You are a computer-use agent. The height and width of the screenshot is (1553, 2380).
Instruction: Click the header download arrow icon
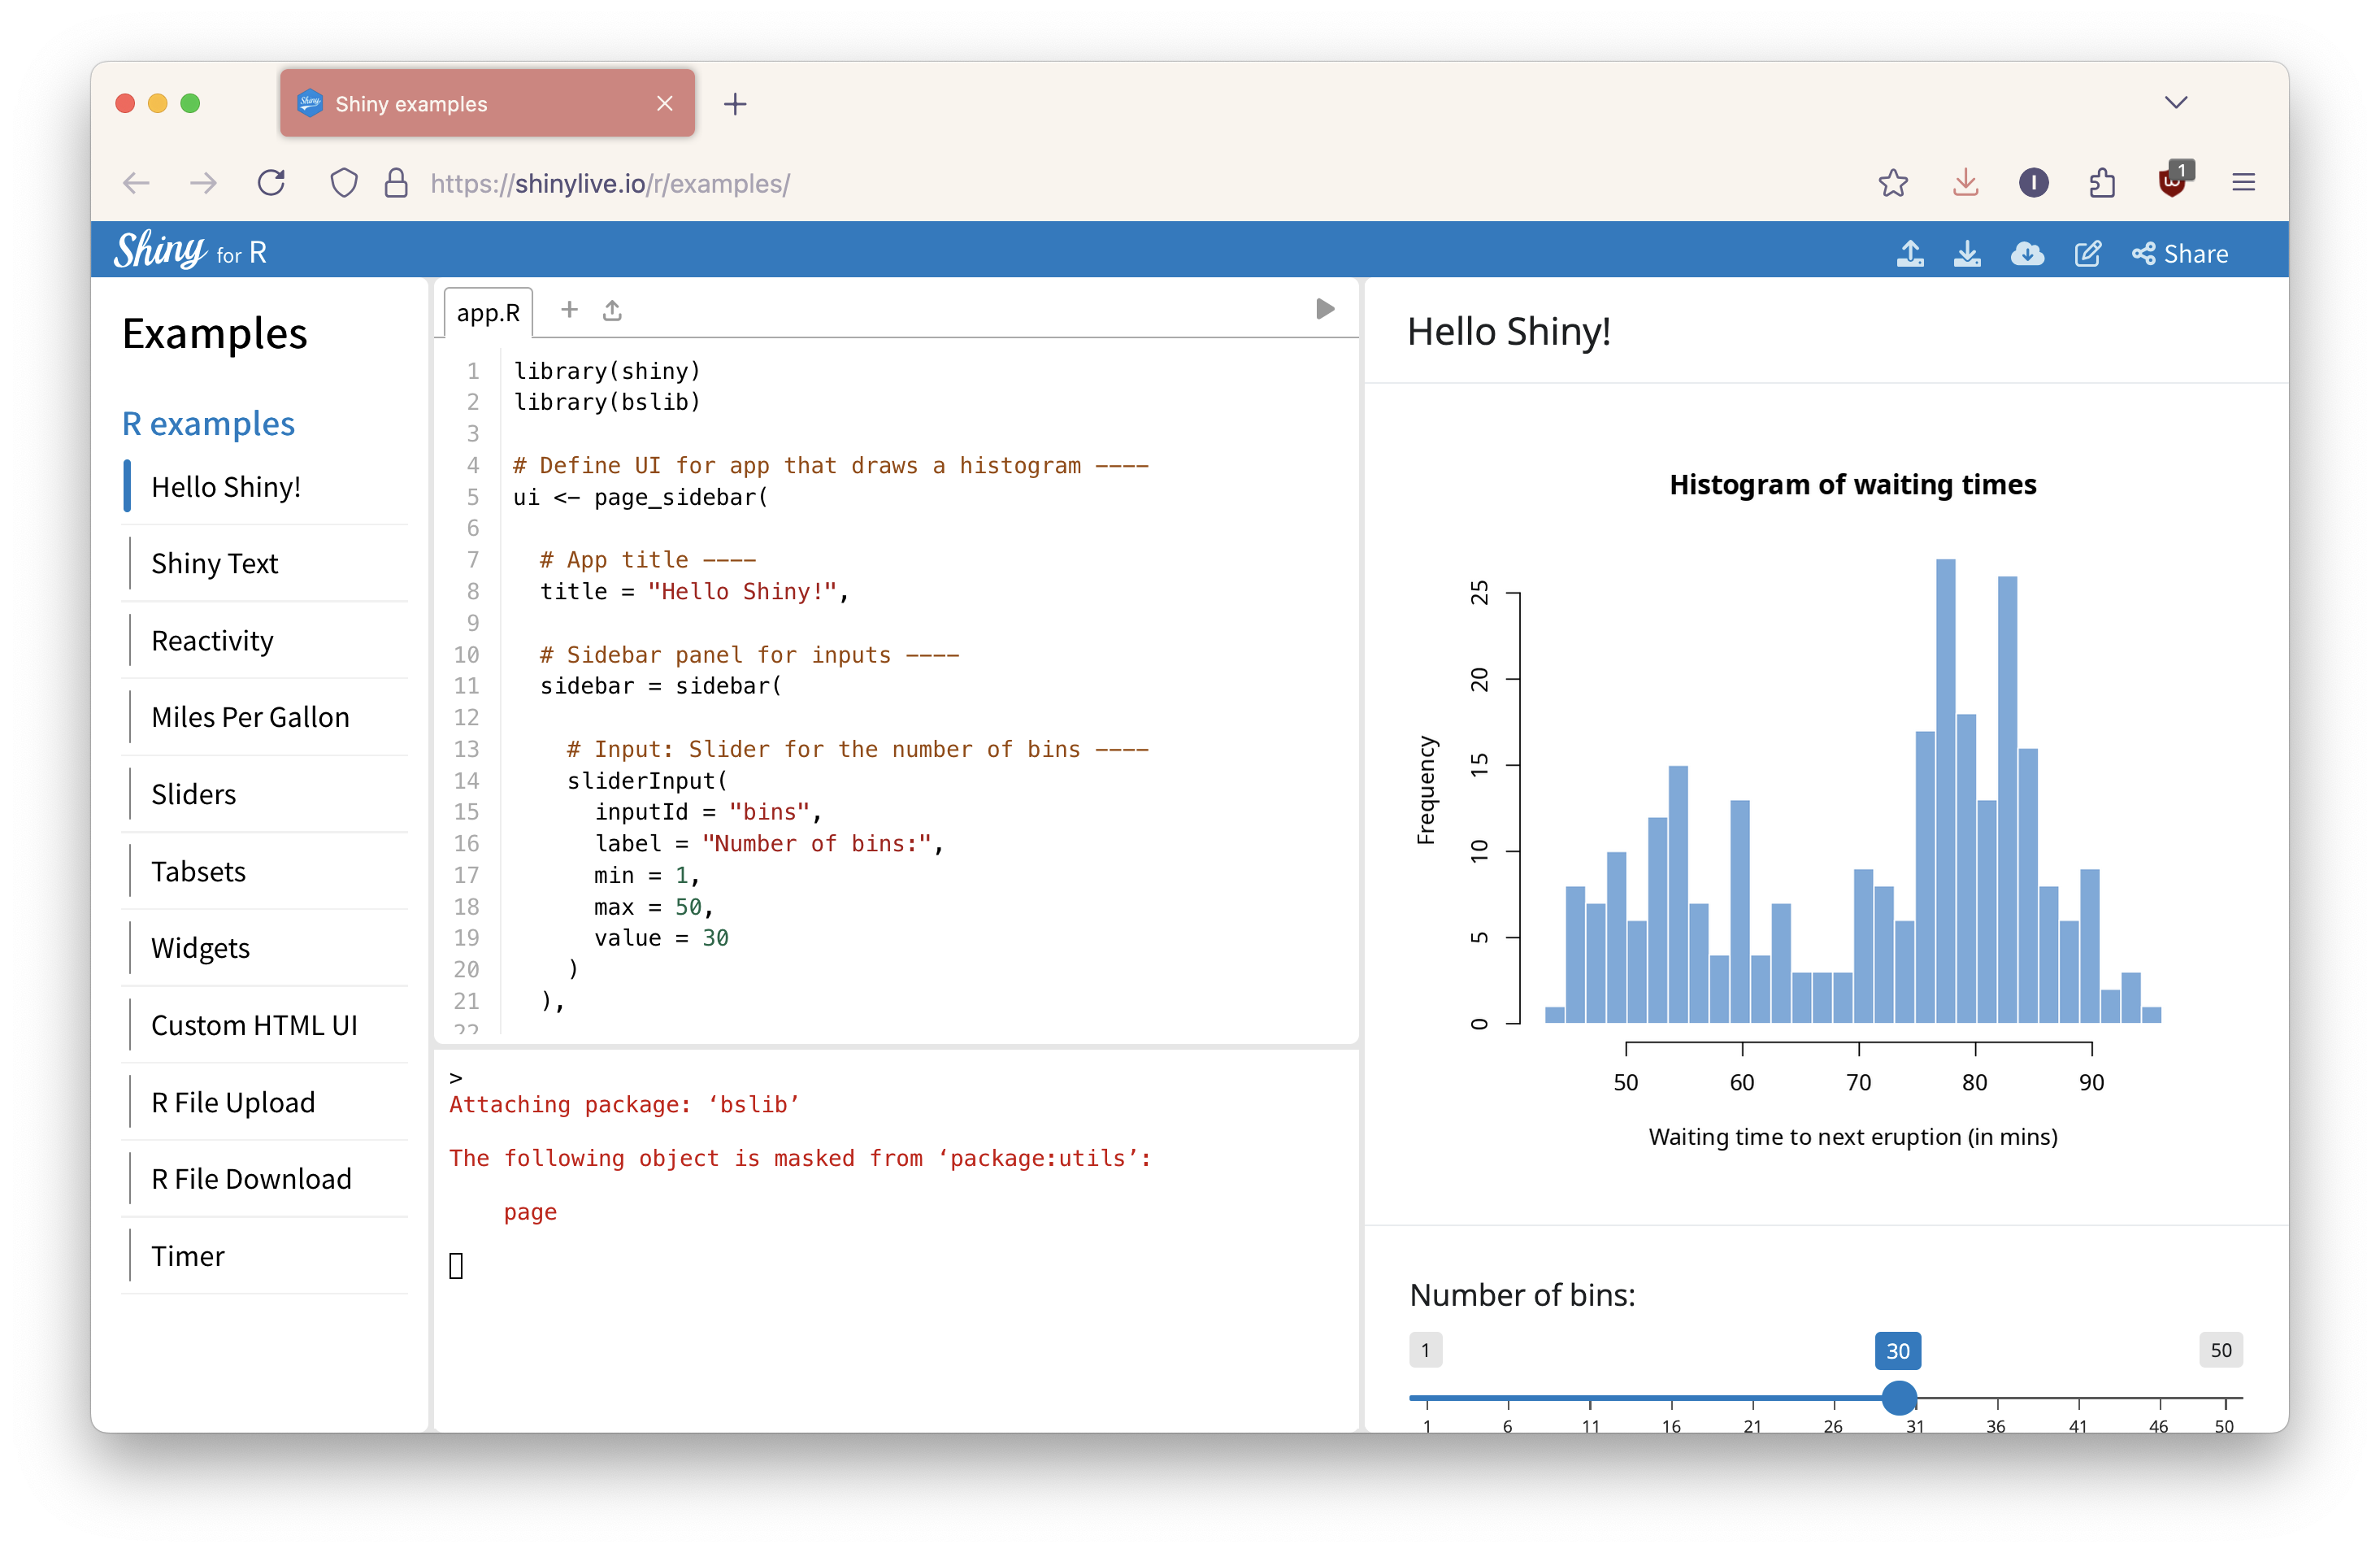tap(1966, 254)
